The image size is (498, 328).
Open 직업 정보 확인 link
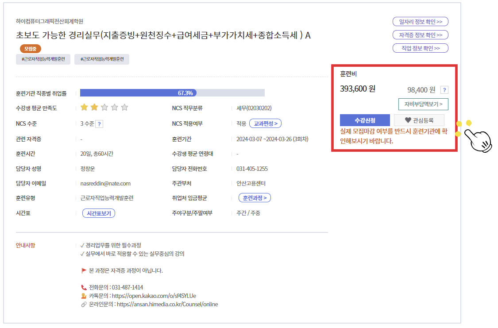[421, 48]
